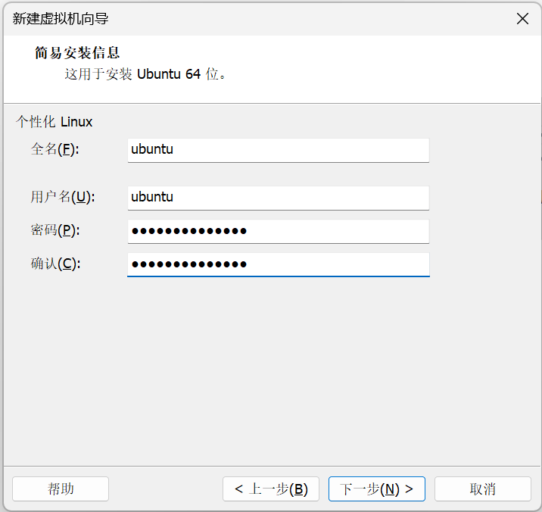Proceed with the 下一步(N) button
This screenshot has height=512, width=542.
(x=377, y=489)
